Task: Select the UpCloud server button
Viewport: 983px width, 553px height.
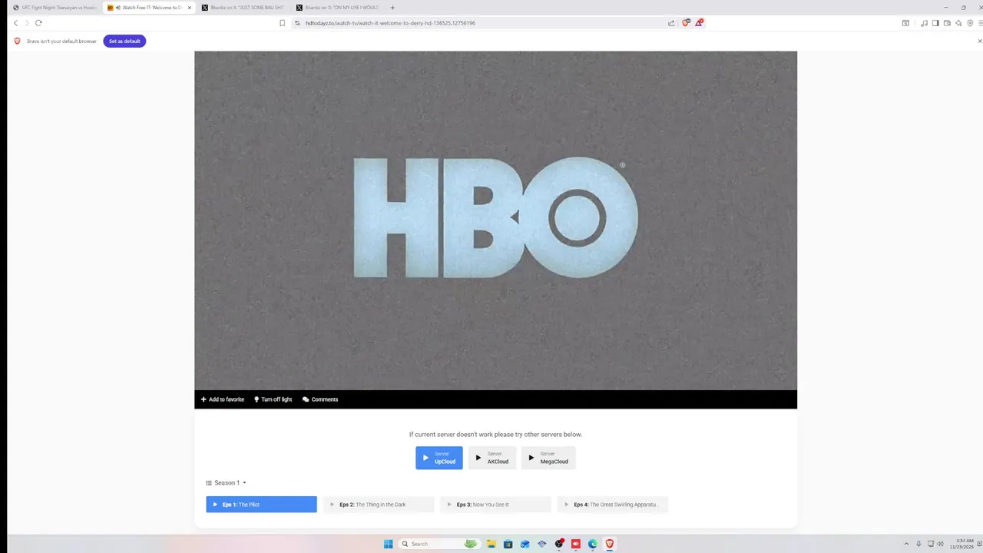Action: pyautogui.click(x=439, y=458)
